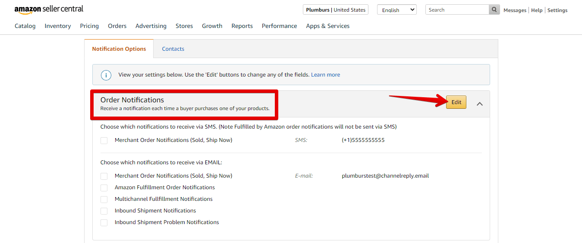Viewport: 582px width, 243px height.
Task: Click the SMS number (+1)5555555555
Action: [x=363, y=140]
